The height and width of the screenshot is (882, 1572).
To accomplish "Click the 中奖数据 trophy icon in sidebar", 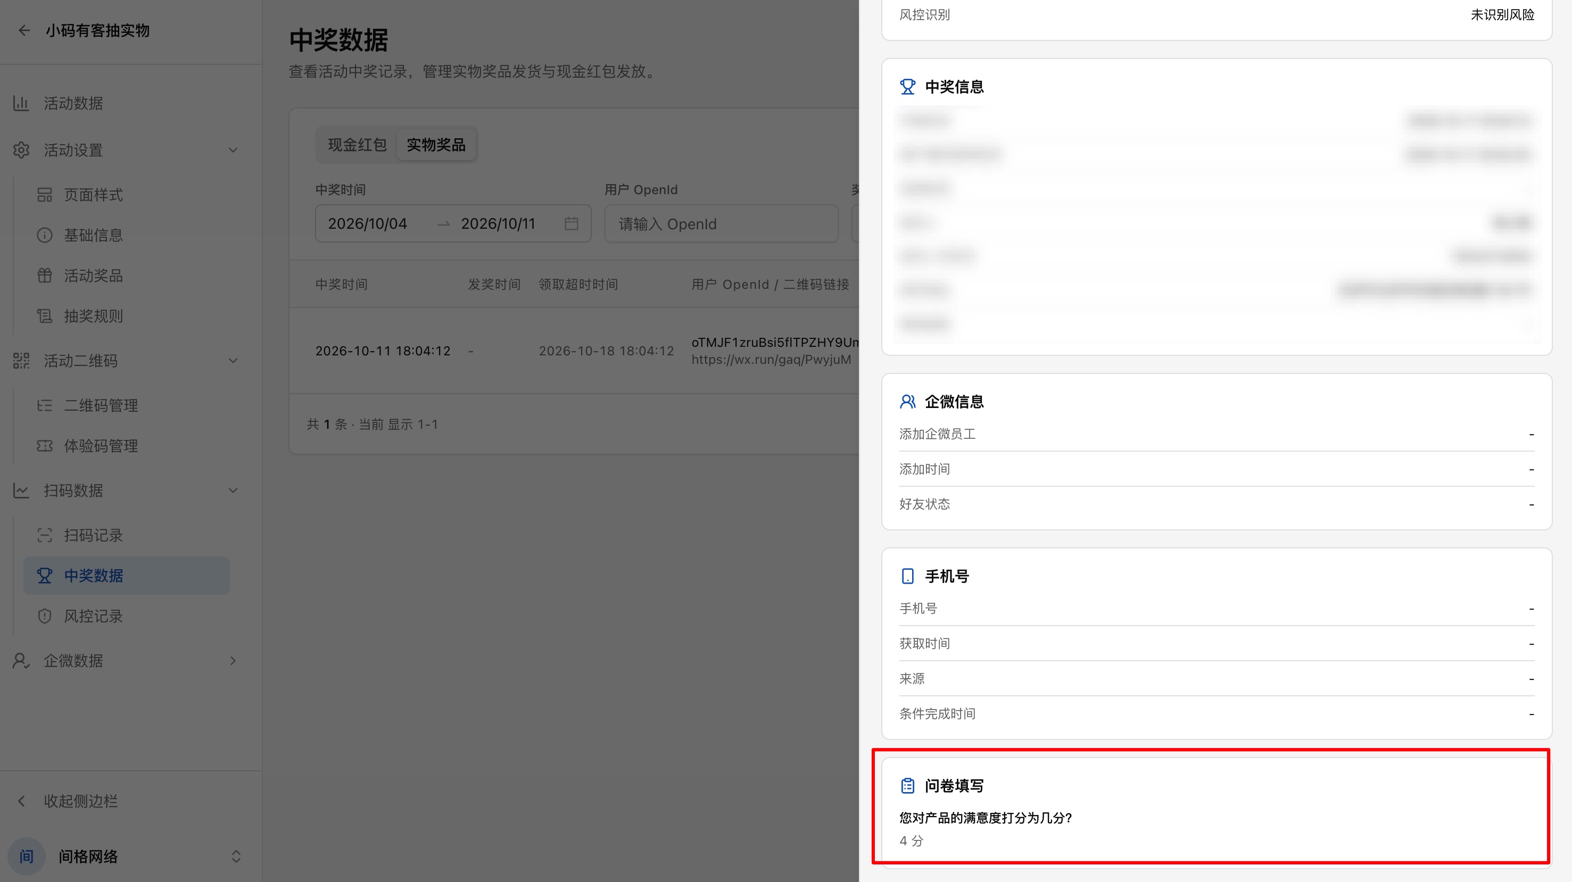I will click(45, 575).
